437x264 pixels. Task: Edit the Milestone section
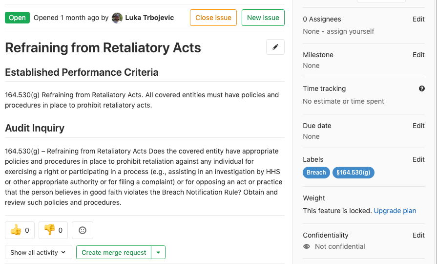tap(418, 55)
